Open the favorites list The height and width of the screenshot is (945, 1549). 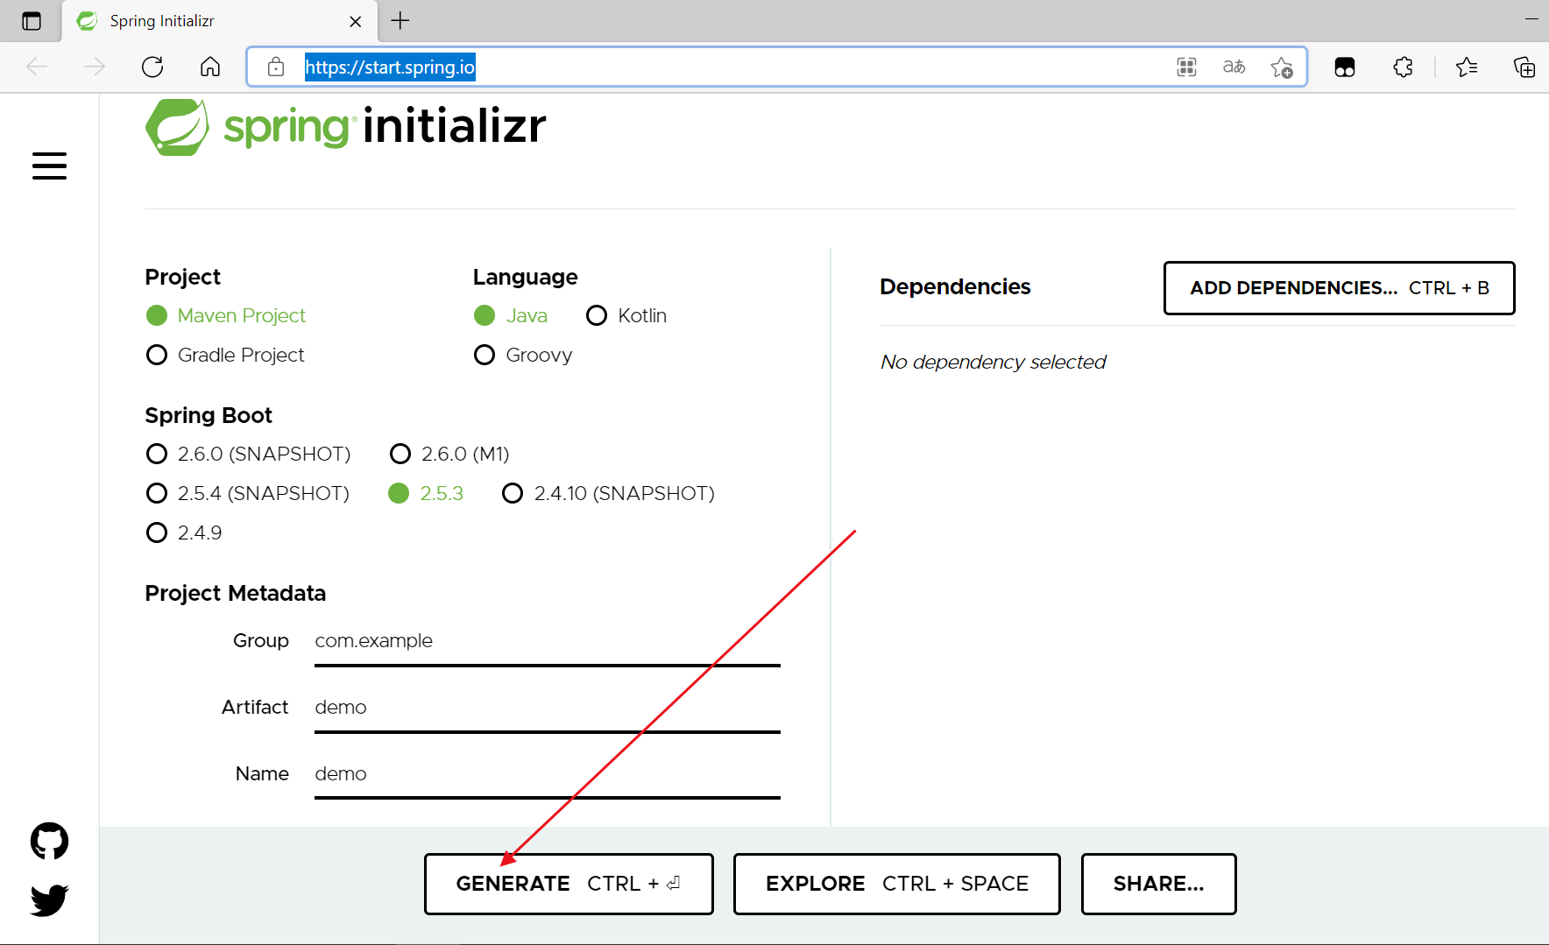tap(1466, 67)
